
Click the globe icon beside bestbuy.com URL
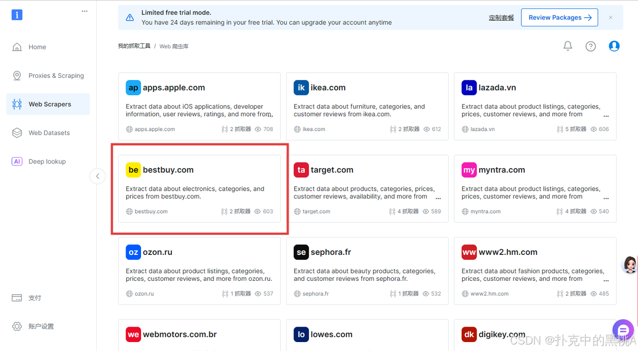tap(130, 212)
